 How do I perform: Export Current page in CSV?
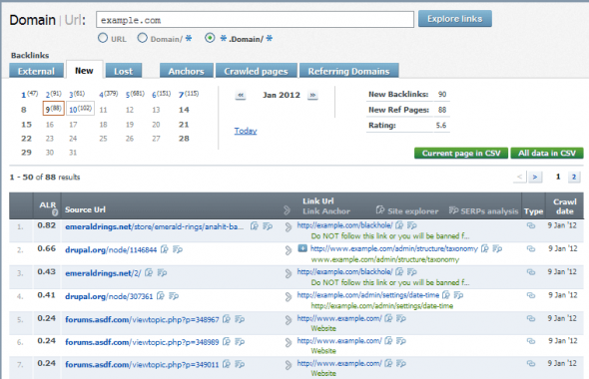tap(461, 154)
